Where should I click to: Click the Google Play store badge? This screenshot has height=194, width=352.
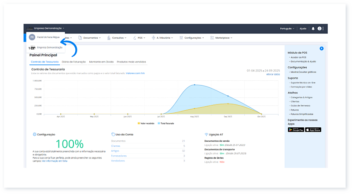[296, 129]
